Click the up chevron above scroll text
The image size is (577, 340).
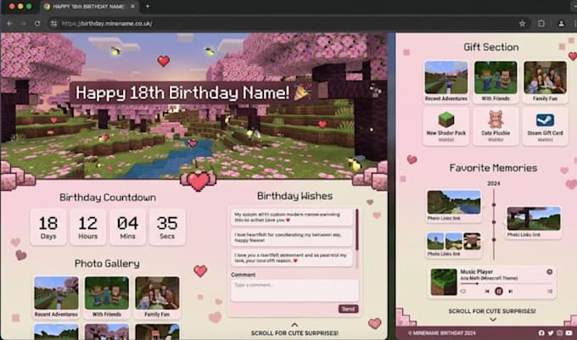pos(294,325)
